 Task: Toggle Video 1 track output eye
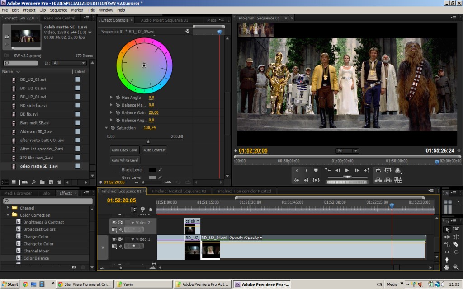tap(114, 239)
